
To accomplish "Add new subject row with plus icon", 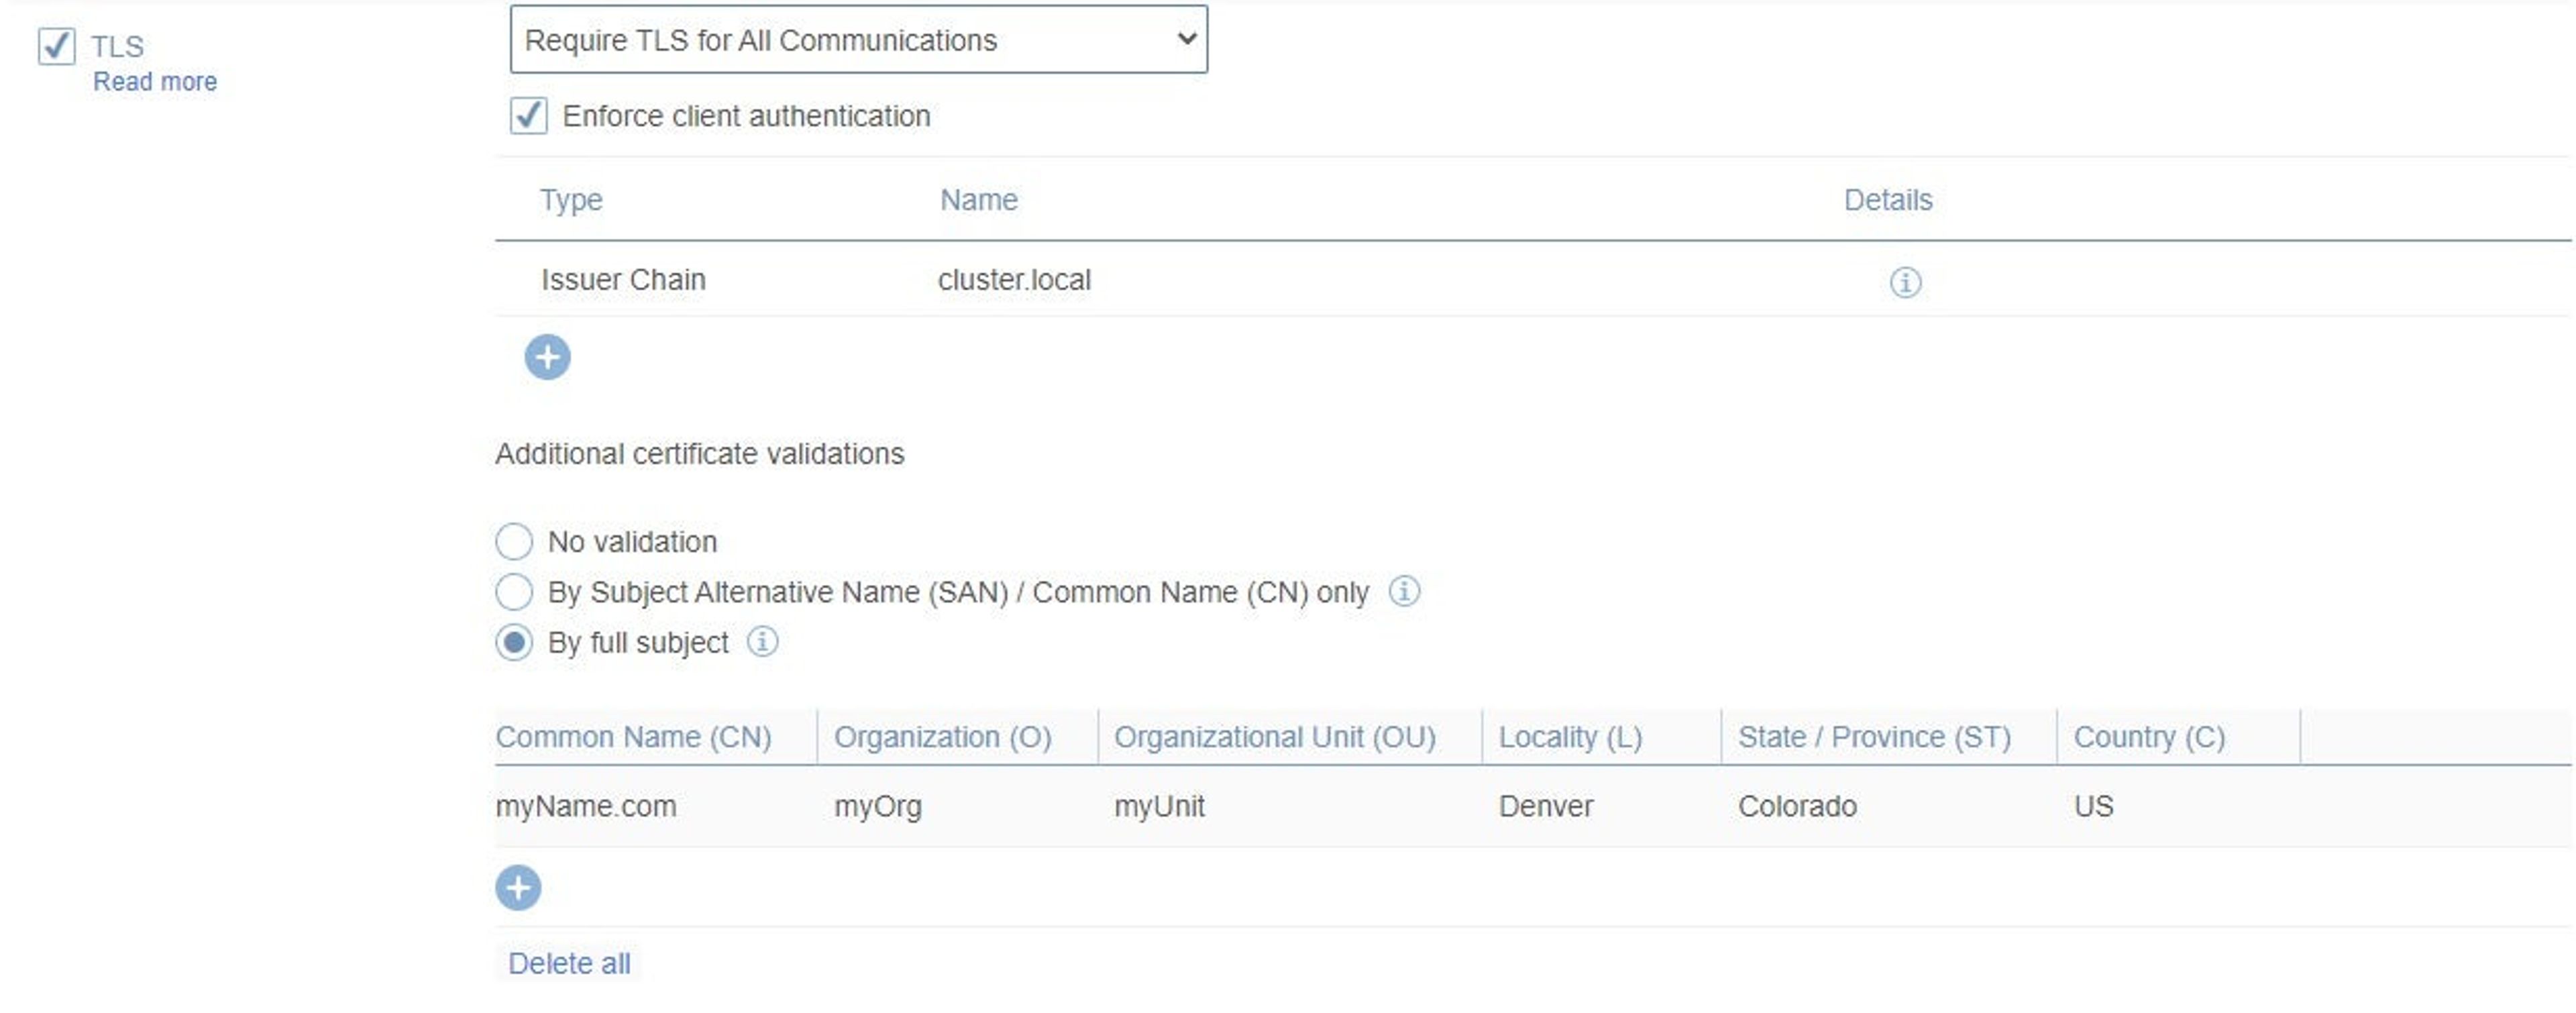I will coord(518,887).
